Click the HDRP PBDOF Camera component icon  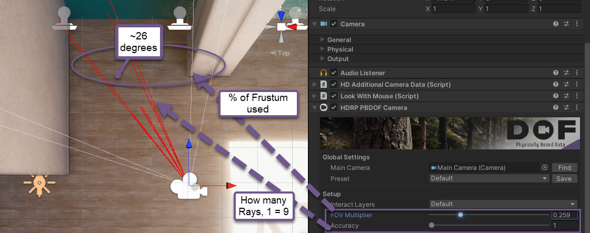pos(324,107)
